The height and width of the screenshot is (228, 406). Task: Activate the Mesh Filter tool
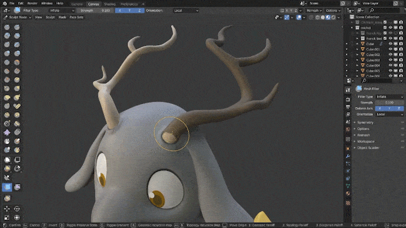tap(7, 187)
